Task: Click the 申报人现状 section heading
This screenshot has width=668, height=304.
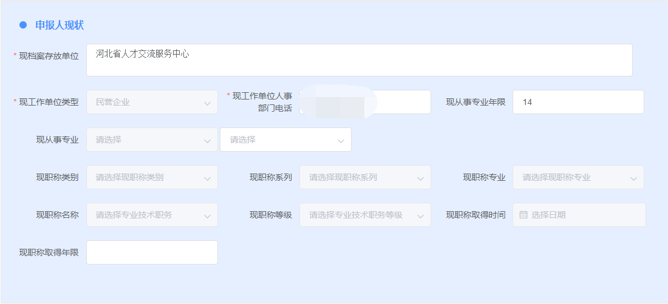Action: [x=60, y=25]
